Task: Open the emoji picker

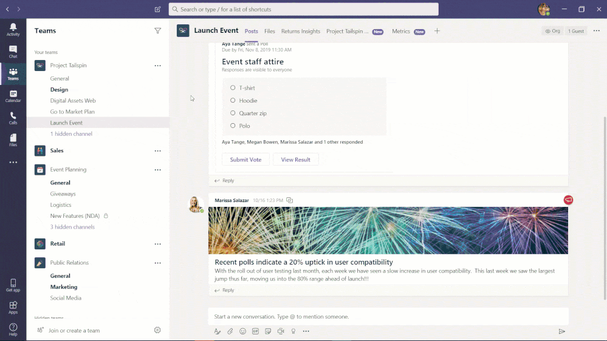Action: click(242, 331)
